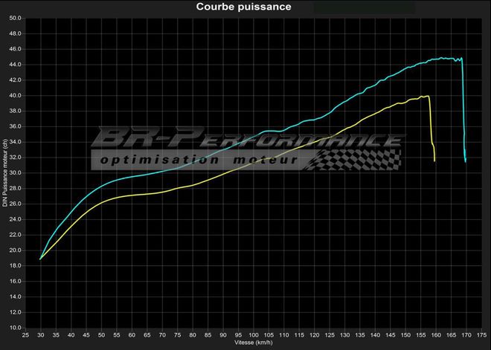Click the 10.0 label on the y-axis
Viewport: 491px width, 350px height.
click(x=15, y=327)
